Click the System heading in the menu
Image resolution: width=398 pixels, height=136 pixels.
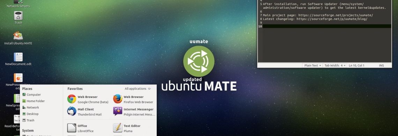(28, 130)
